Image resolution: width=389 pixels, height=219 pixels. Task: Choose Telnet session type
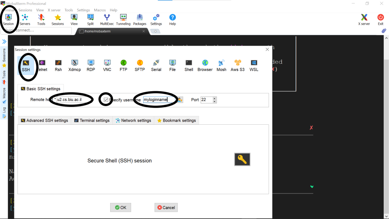tap(42, 65)
